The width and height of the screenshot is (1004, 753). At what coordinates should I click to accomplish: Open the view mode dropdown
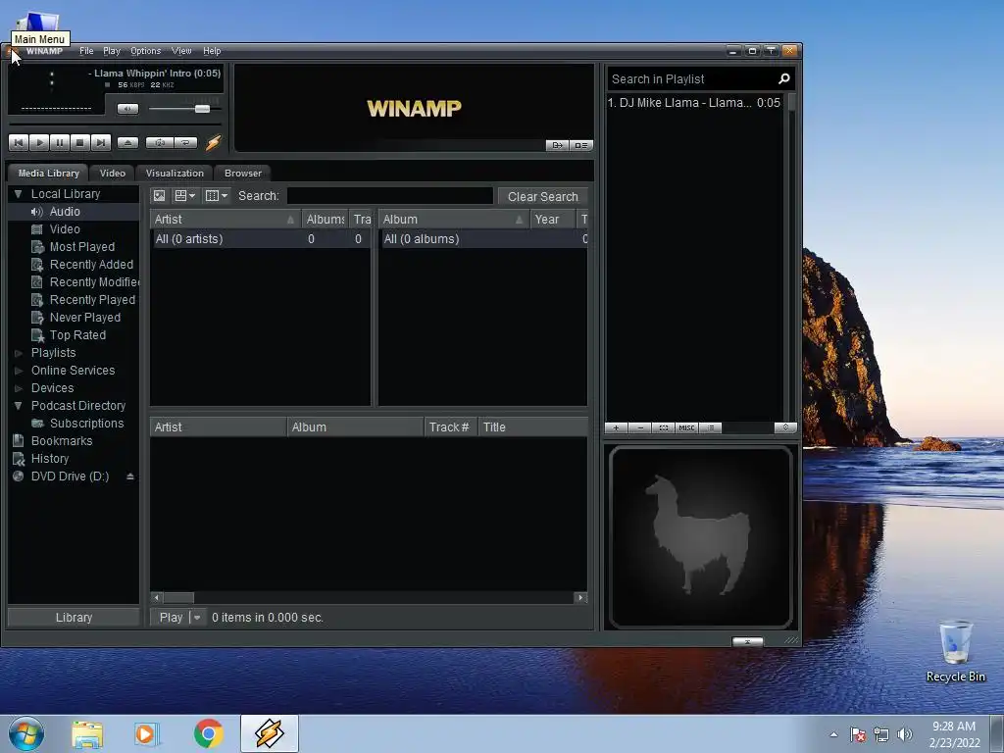point(185,196)
